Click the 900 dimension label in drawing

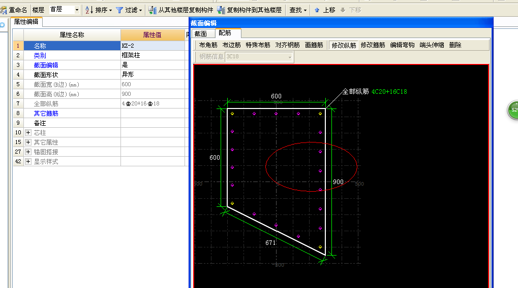click(x=338, y=182)
